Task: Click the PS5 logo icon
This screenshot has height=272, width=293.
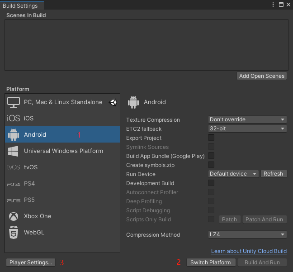Action: click(14, 200)
